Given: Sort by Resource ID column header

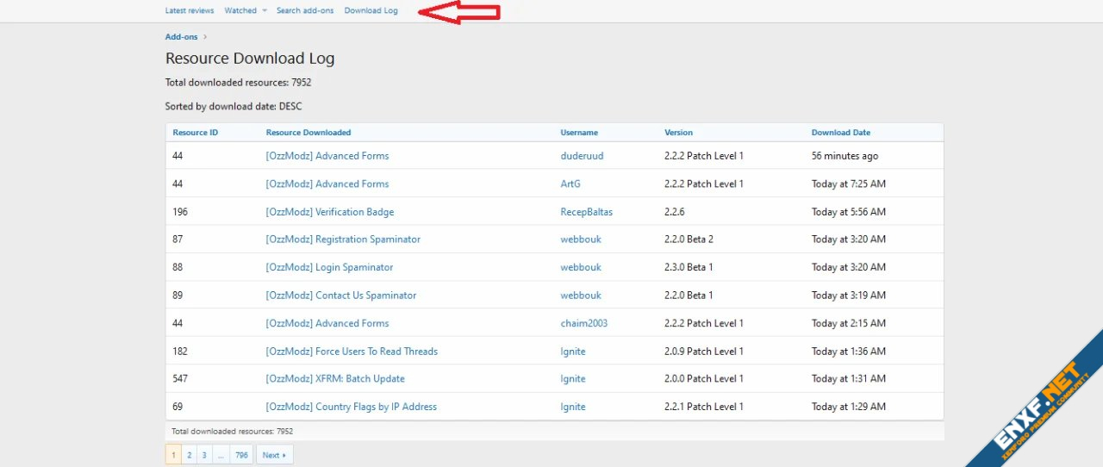Looking at the screenshot, I should [195, 133].
